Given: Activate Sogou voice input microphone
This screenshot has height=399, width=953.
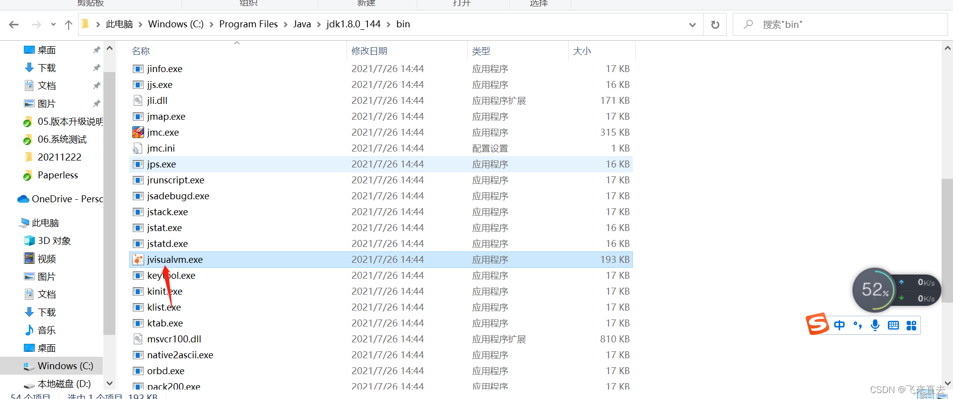Looking at the screenshot, I should (x=875, y=325).
